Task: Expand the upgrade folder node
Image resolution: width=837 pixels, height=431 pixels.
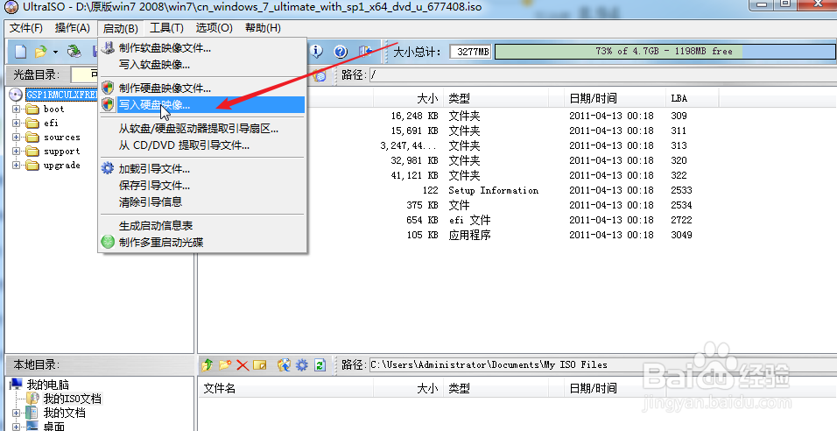Action: (16, 165)
